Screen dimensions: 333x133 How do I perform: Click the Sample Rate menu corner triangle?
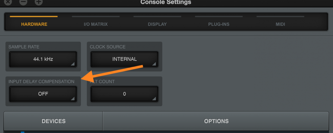(x=73, y=64)
